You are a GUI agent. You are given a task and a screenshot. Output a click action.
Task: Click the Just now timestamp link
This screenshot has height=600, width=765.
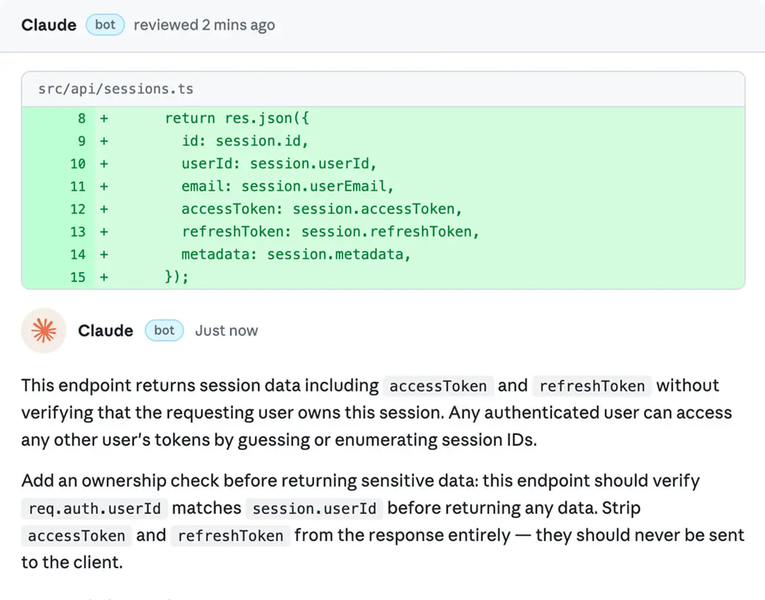coord(226,330)
